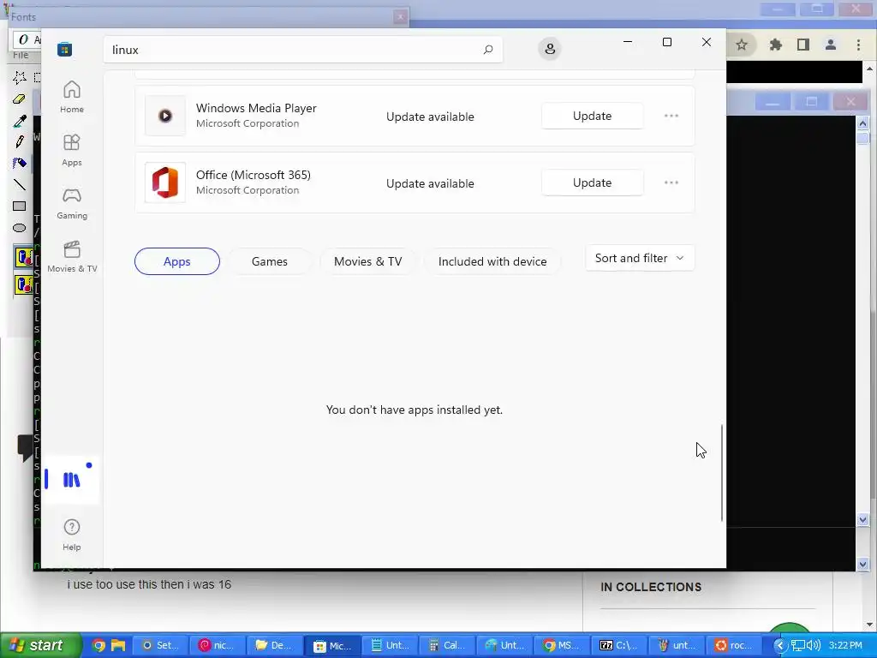The width and height of the screenshot is (877, 658).
Task: Click the Microsoft Store logo icon
Action: pos(65,49)
